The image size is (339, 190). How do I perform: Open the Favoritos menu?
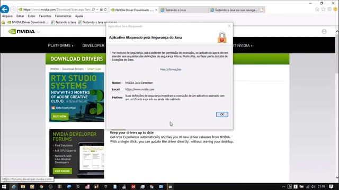tap(45, 16)
